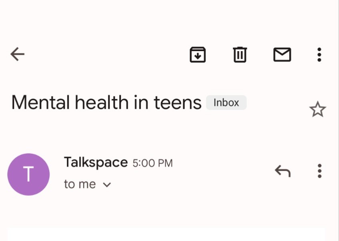Select the Talkspace sender name
339x241 pixels.
tap(96, 162)
